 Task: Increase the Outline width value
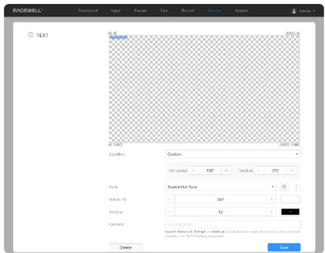pyautogui.click(x=271, y=212)
